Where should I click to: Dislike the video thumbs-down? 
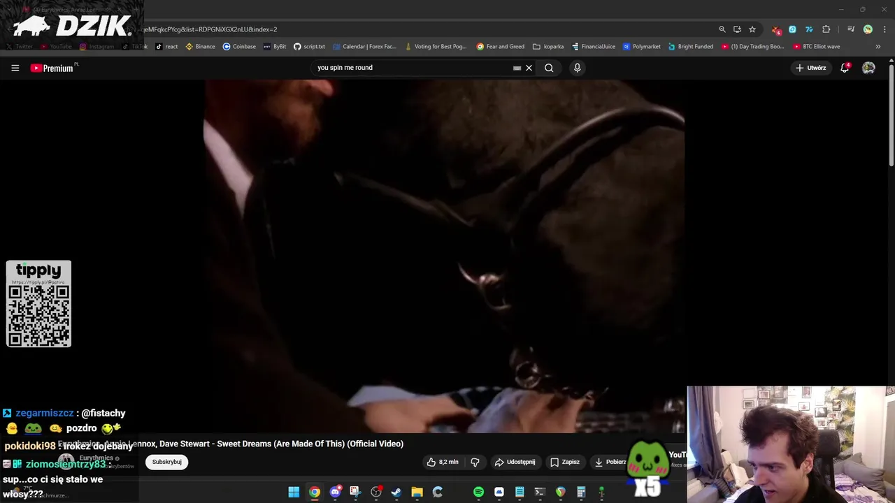475,462
